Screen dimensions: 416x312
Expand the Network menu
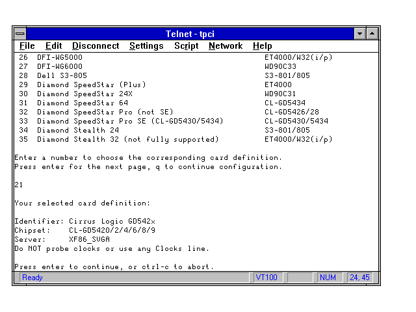click(225, 46)
